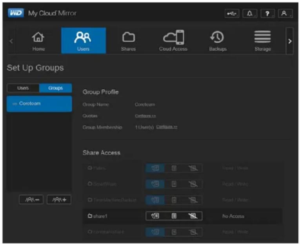Click the SmartWare share folder icon
Image resolution: width=300 pixels, height=244 pixels.
pyautogui.click(x=90, y=184)
